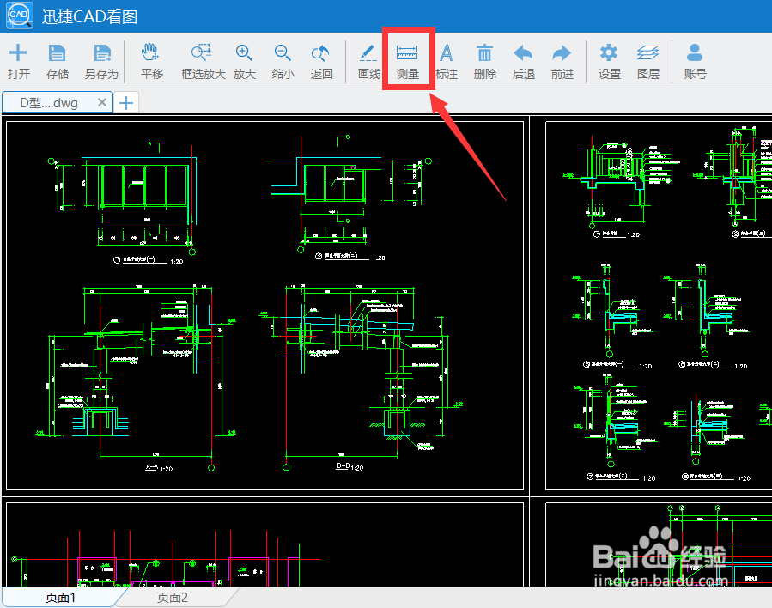This screenshot has width=772, height=608.
Task: Choose 另存为 to save as
Action: point(101,62)
